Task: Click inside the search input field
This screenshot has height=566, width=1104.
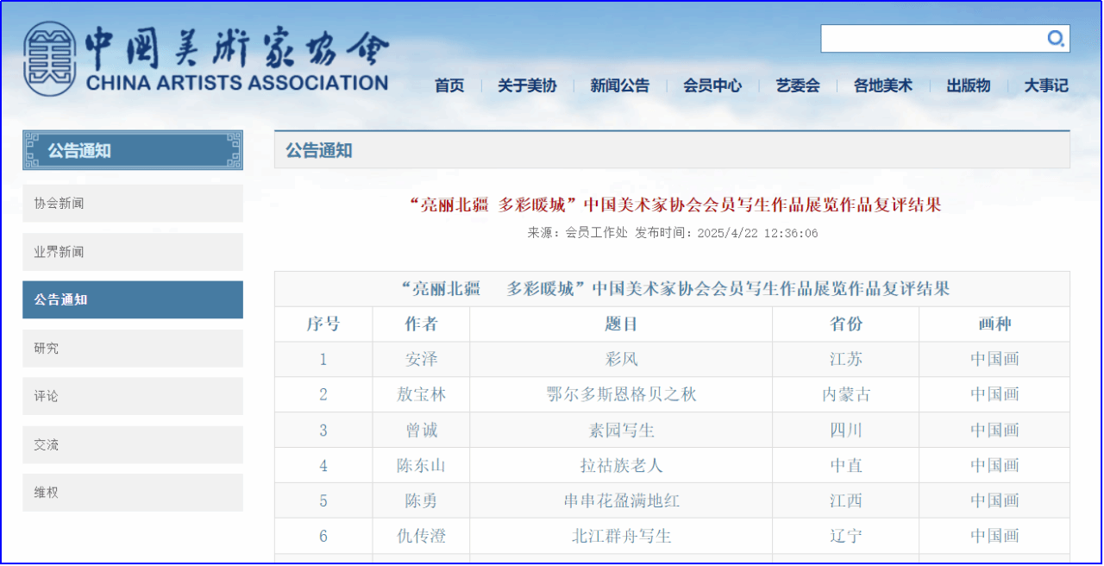Action: coord(931,39)
